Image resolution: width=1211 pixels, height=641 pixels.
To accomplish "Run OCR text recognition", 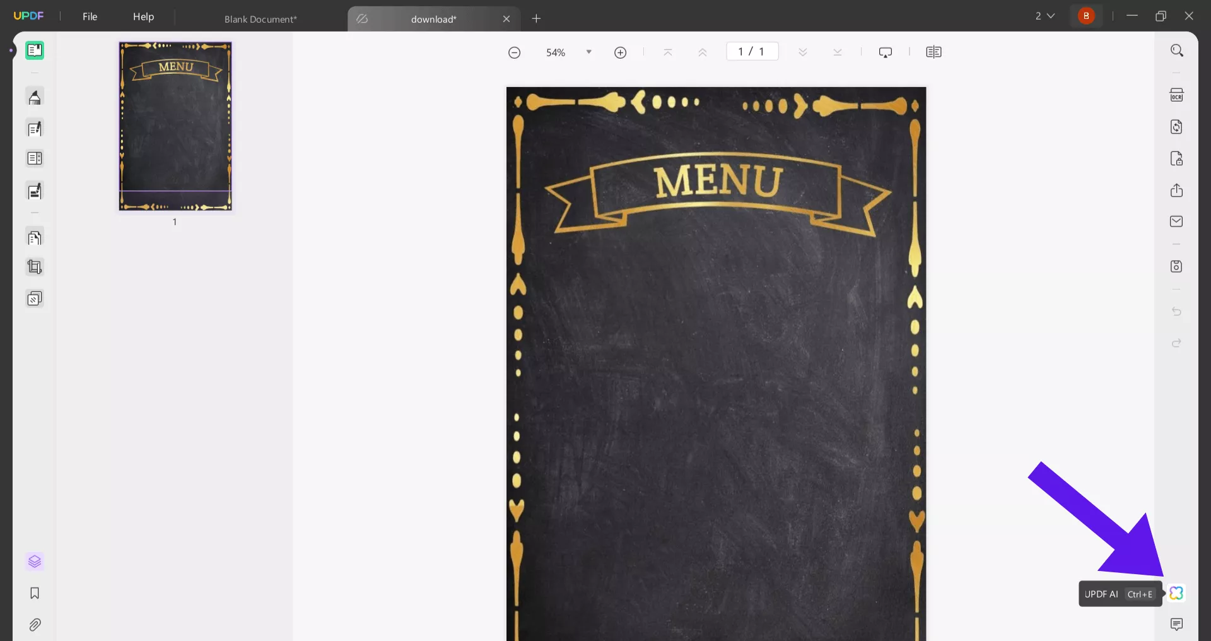I will [x=1176, y=95].
